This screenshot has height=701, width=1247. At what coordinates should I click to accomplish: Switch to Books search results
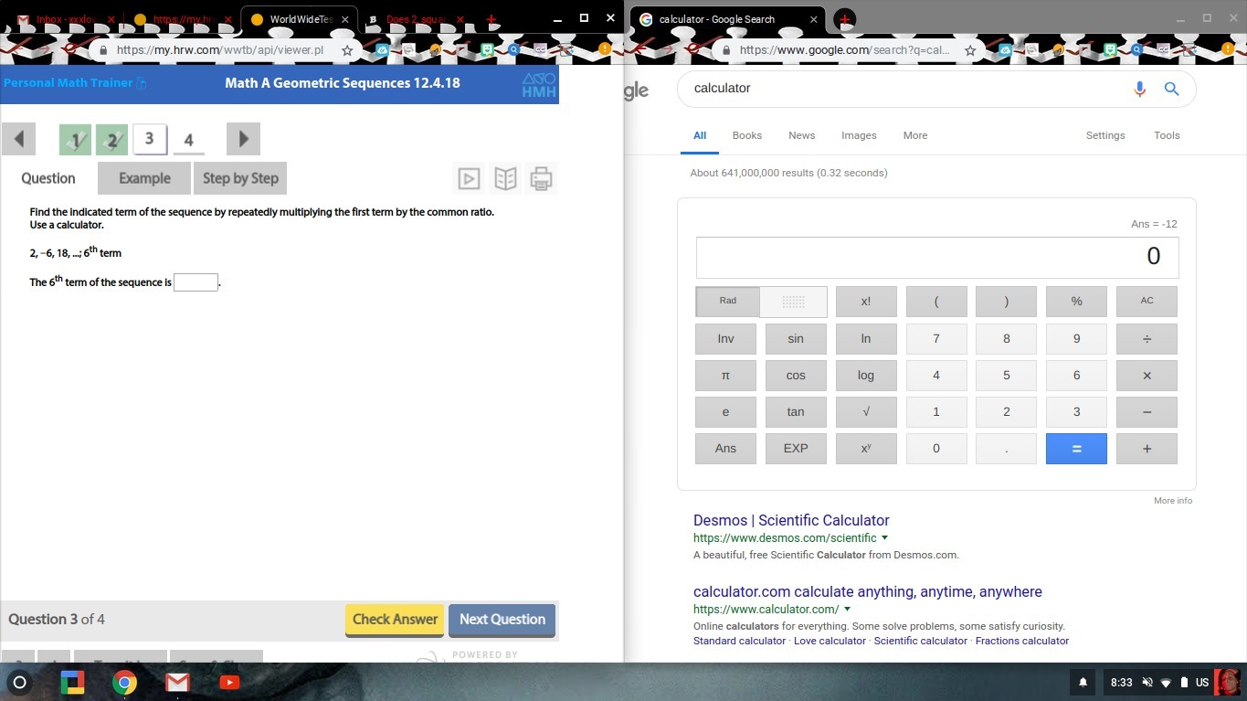click(x=747, y=135)
